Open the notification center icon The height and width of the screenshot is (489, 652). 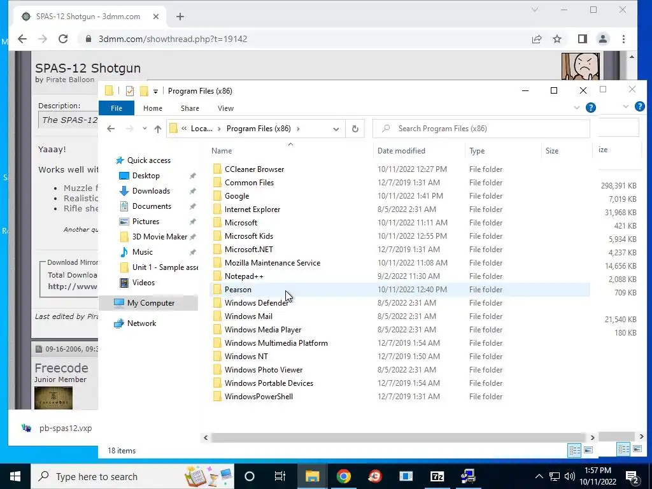(x=632, y=476)
